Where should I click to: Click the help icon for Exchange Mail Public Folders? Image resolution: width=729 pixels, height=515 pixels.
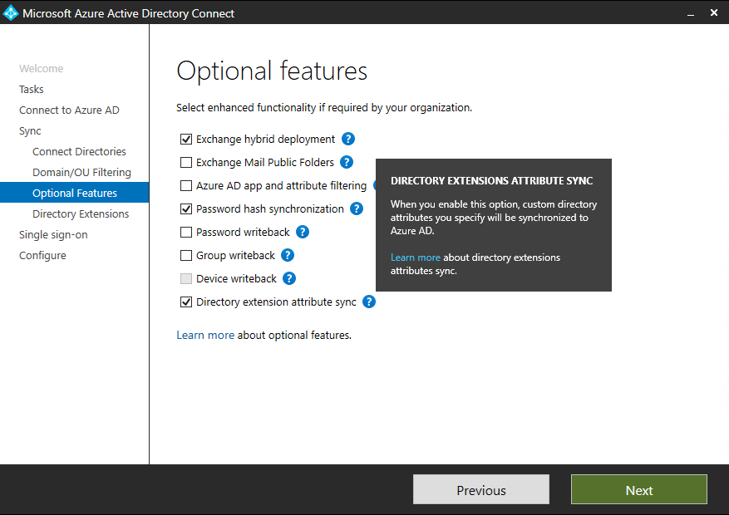347,162
